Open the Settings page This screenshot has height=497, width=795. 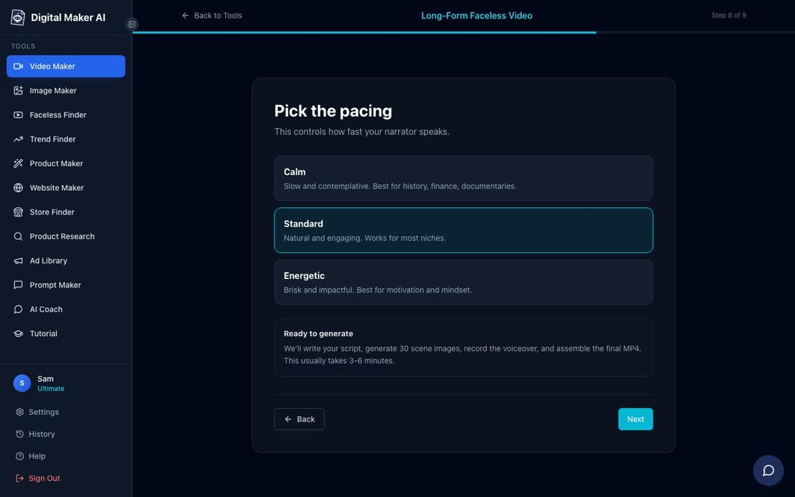(38, 412)
